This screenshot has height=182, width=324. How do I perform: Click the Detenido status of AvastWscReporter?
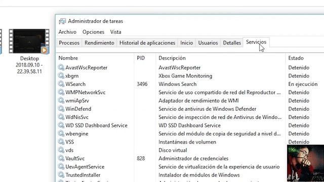click(x=299, y=67)
